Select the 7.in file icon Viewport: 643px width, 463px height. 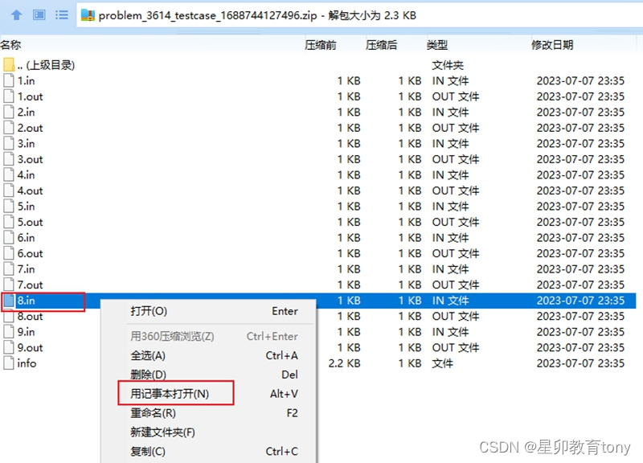[x=9, y=268]
